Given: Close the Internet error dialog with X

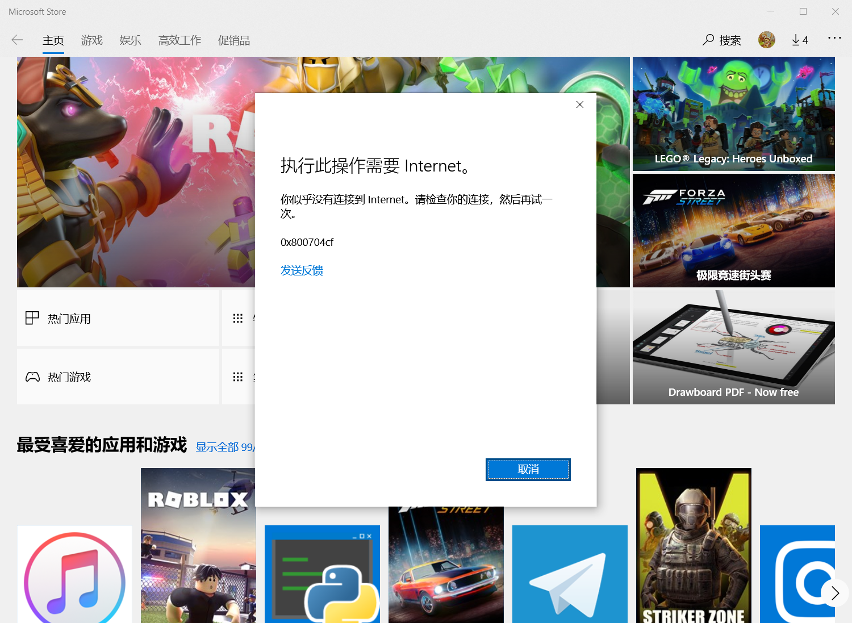Looking at the screenshot, I should [x=580, y=104].
